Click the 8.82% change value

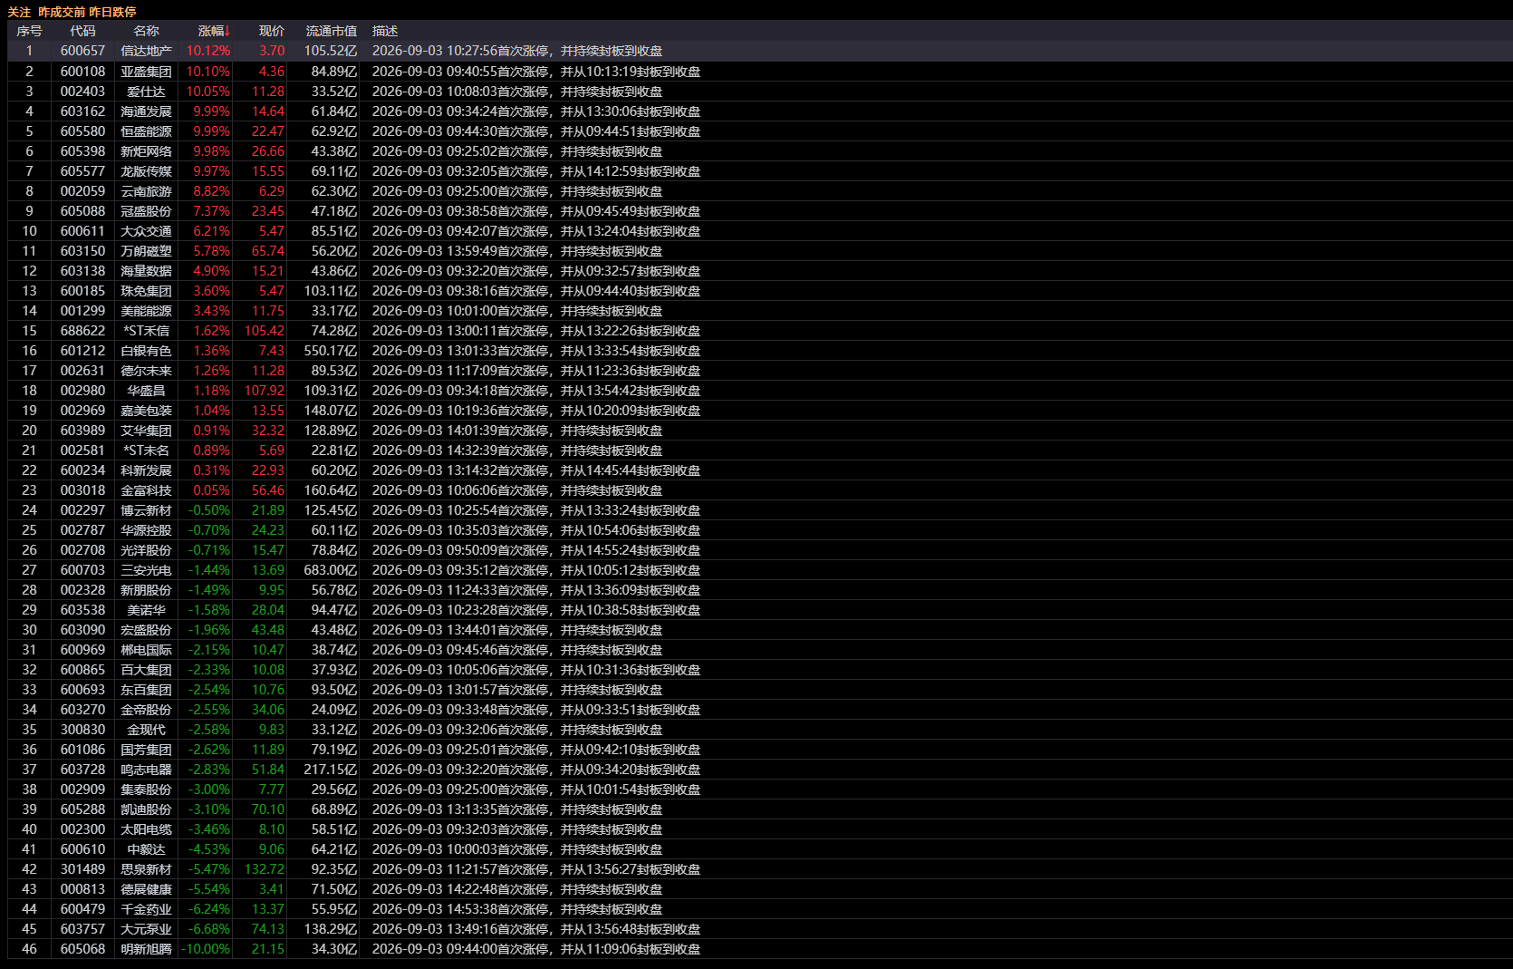[x=212, y=190]
